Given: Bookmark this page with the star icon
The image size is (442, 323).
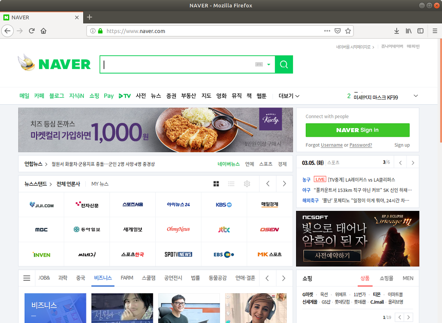Looking at the screenshot, I should pyautogui.click(x=348, y=31).
